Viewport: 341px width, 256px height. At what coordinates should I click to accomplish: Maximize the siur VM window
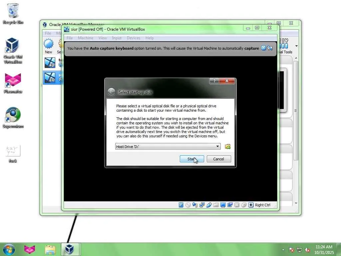click(257, 28)
